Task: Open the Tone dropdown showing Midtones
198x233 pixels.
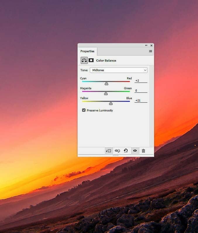Action: coord(118,70)
